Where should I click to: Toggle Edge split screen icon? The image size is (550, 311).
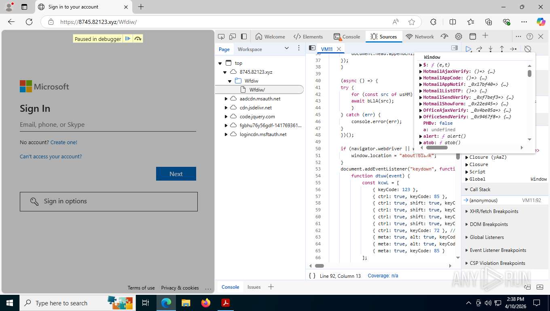coord(453,22)
